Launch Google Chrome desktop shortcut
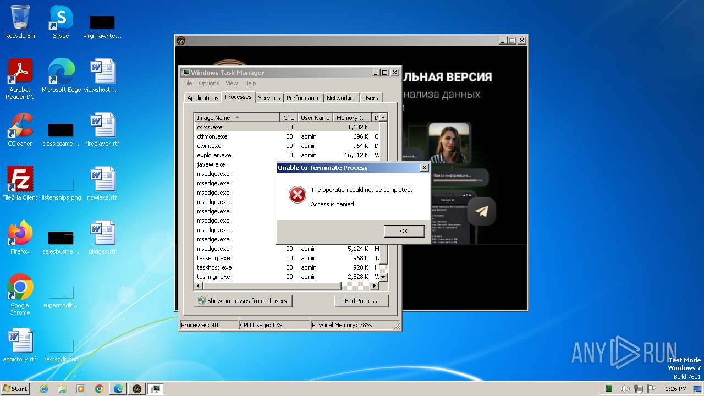The image size is (704, 396). point(20,295)
